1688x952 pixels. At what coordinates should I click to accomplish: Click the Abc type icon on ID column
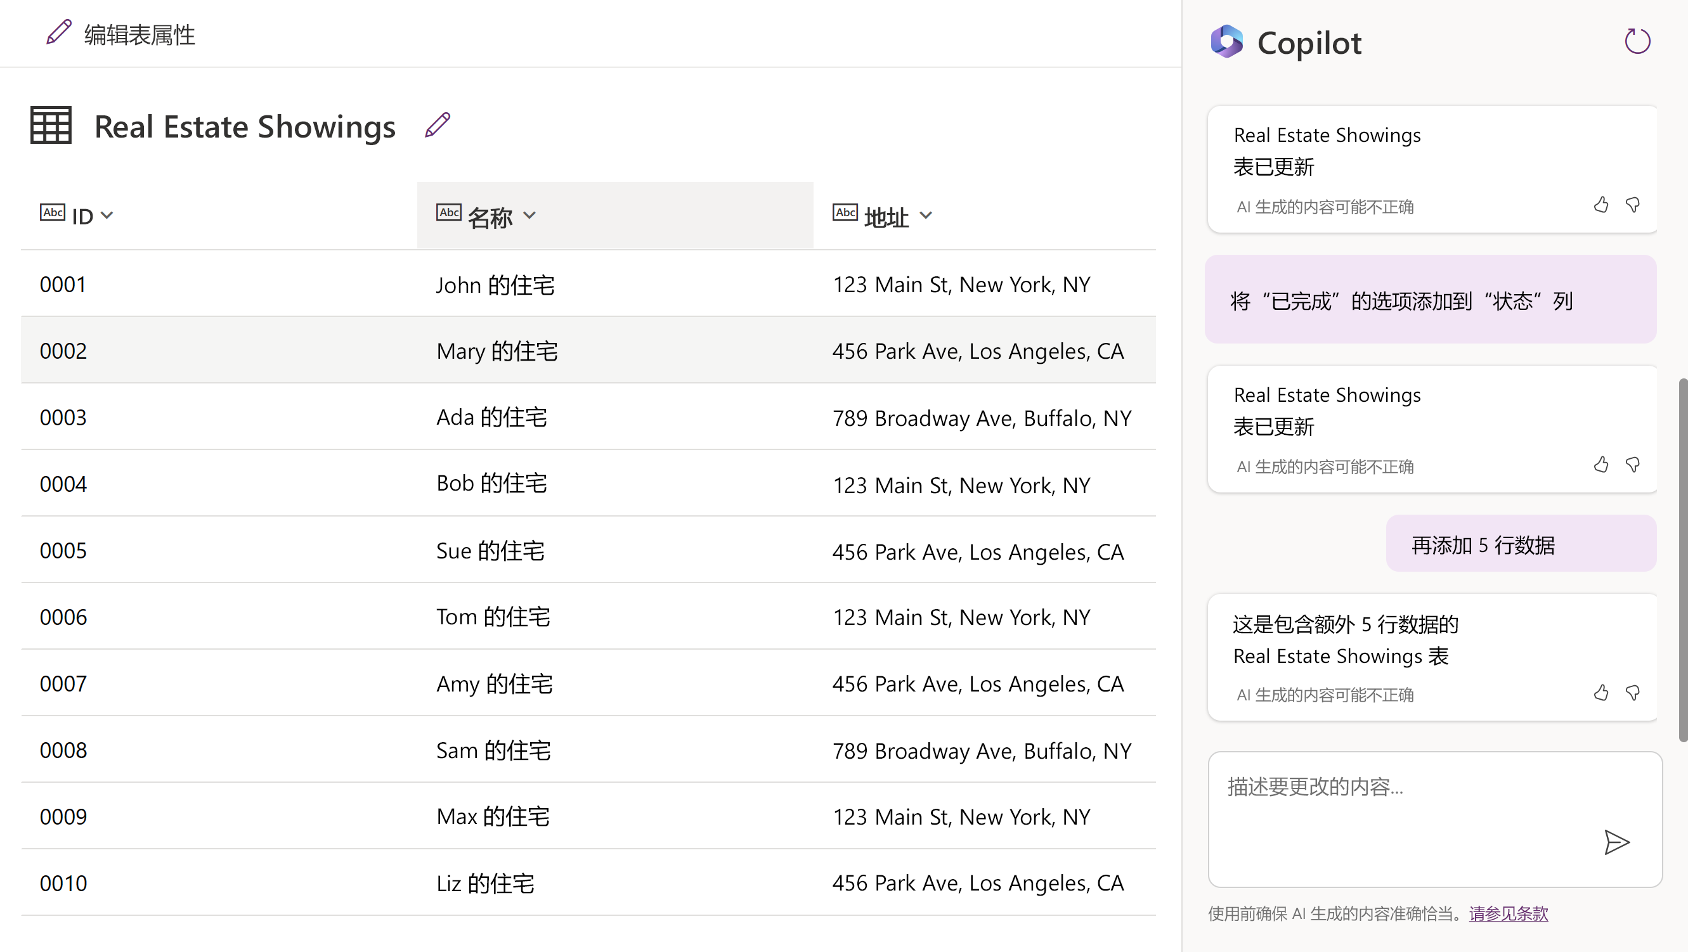pos(53,212)
